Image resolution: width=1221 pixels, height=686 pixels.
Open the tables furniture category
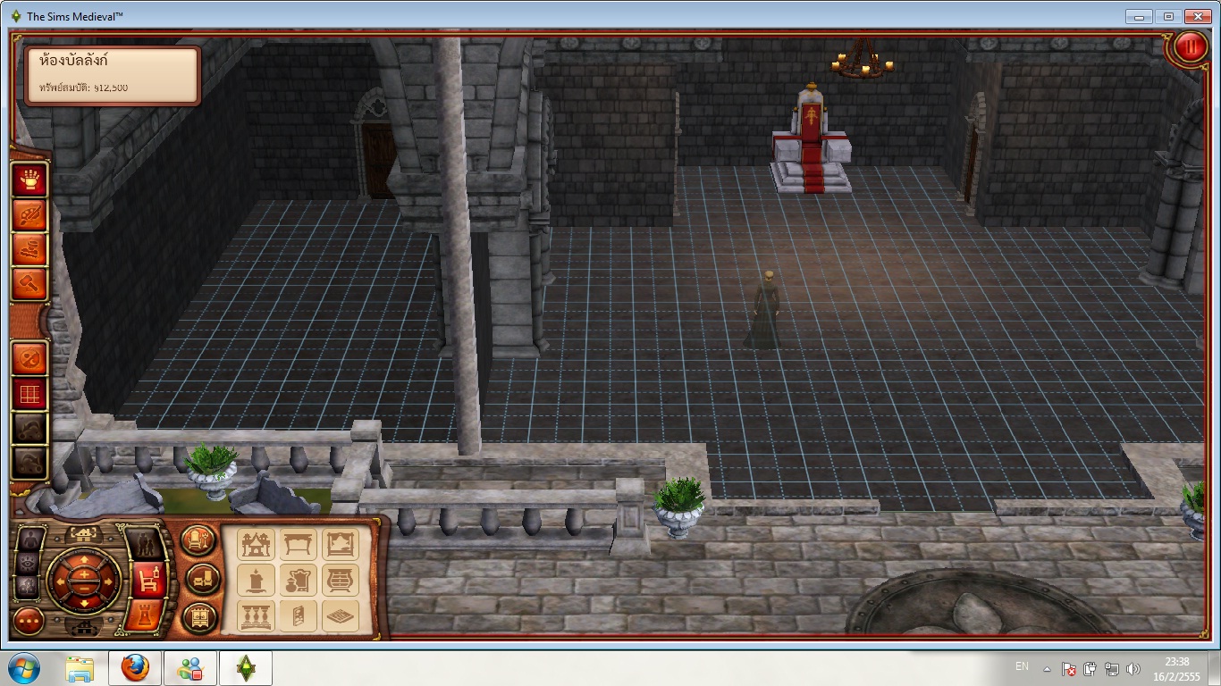298,544
